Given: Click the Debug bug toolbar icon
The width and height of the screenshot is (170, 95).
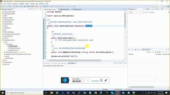Looking at the screenshot, I should (x=21, y=6).
